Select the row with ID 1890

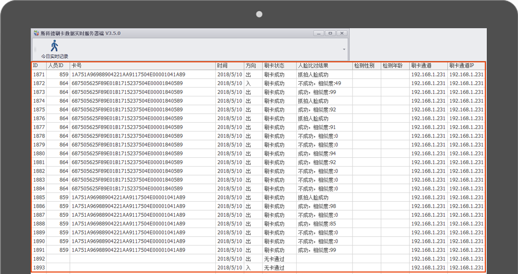pos(259,241)
